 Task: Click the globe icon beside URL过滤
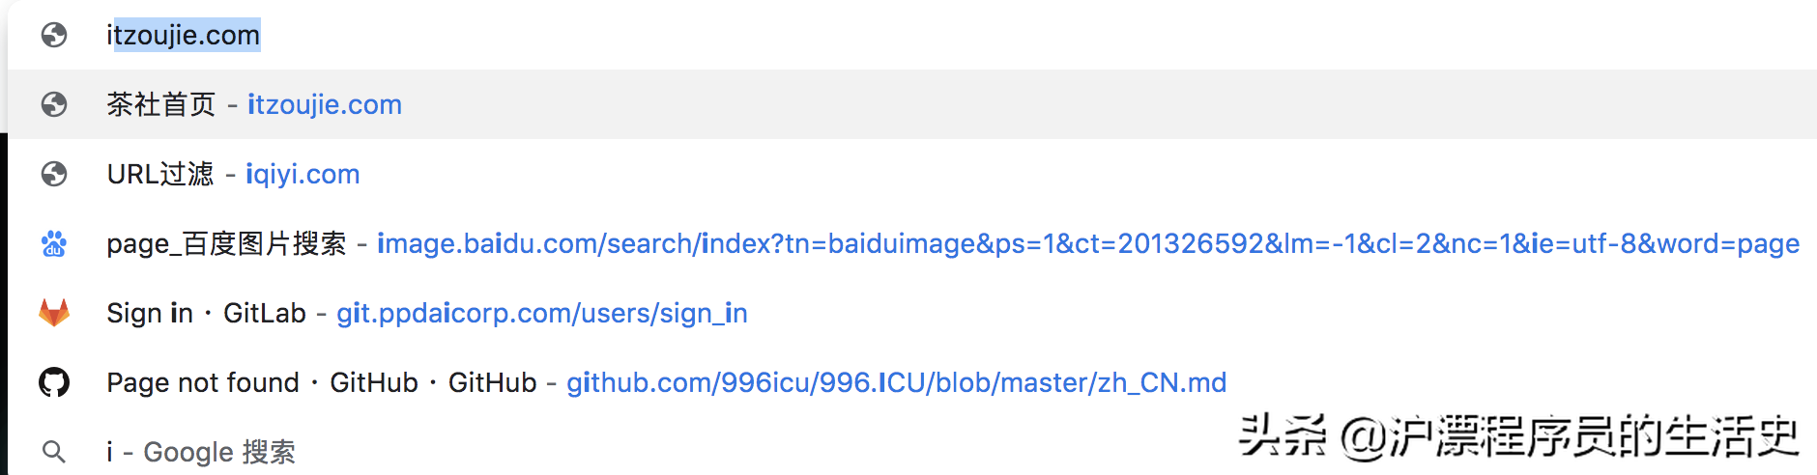pyautogui.click(x=54, y=174)
